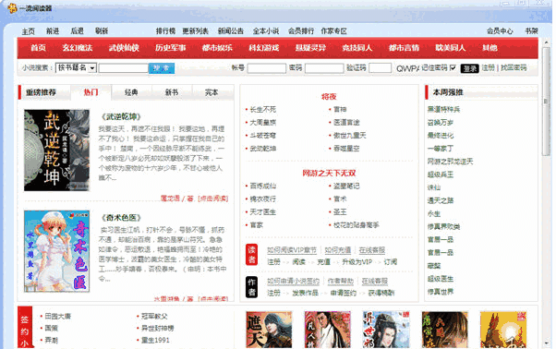The width and height of the screenshot is (556, 349).
Task: Select 首页 in the red navigation bar
Action: (38, 48)
